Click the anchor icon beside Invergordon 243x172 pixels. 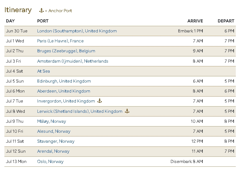coord(100,101)
